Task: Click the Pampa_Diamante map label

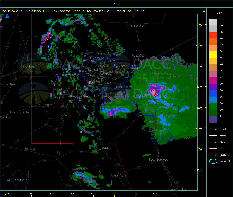Action: tap(11, 84)
